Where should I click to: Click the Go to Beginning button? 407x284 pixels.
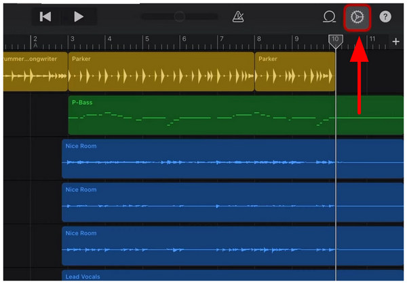[45, 16]
